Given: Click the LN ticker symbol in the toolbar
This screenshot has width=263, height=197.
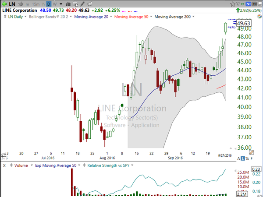Looking at the screenshot, I should [12, 4].
